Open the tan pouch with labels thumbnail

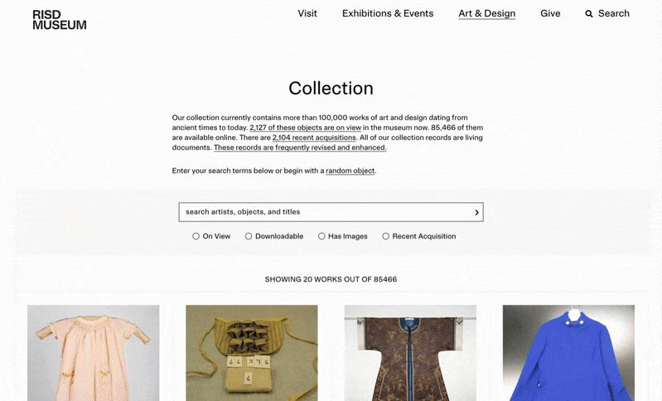pyautogui.click(x=252, y=353)
